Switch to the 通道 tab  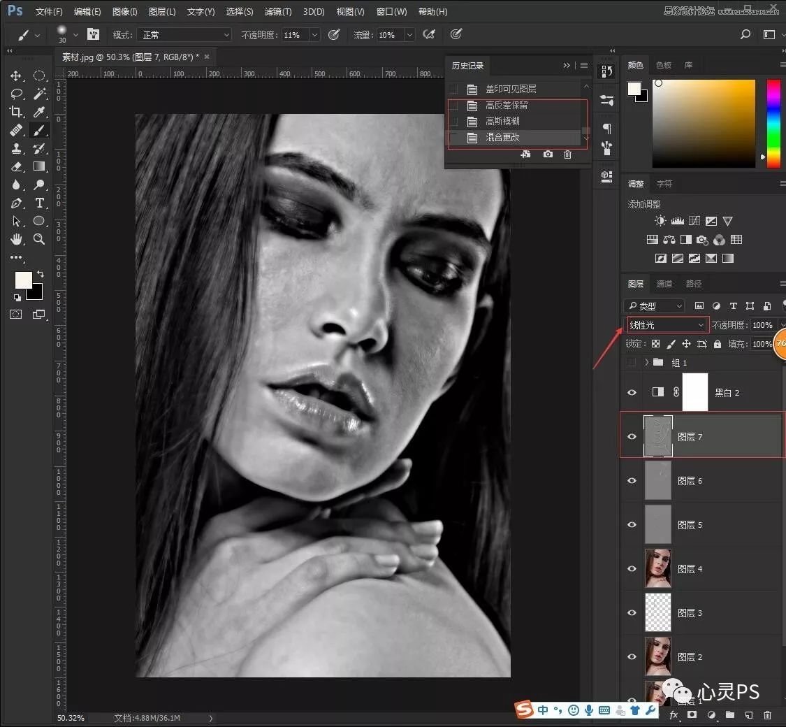pos(664,284)
